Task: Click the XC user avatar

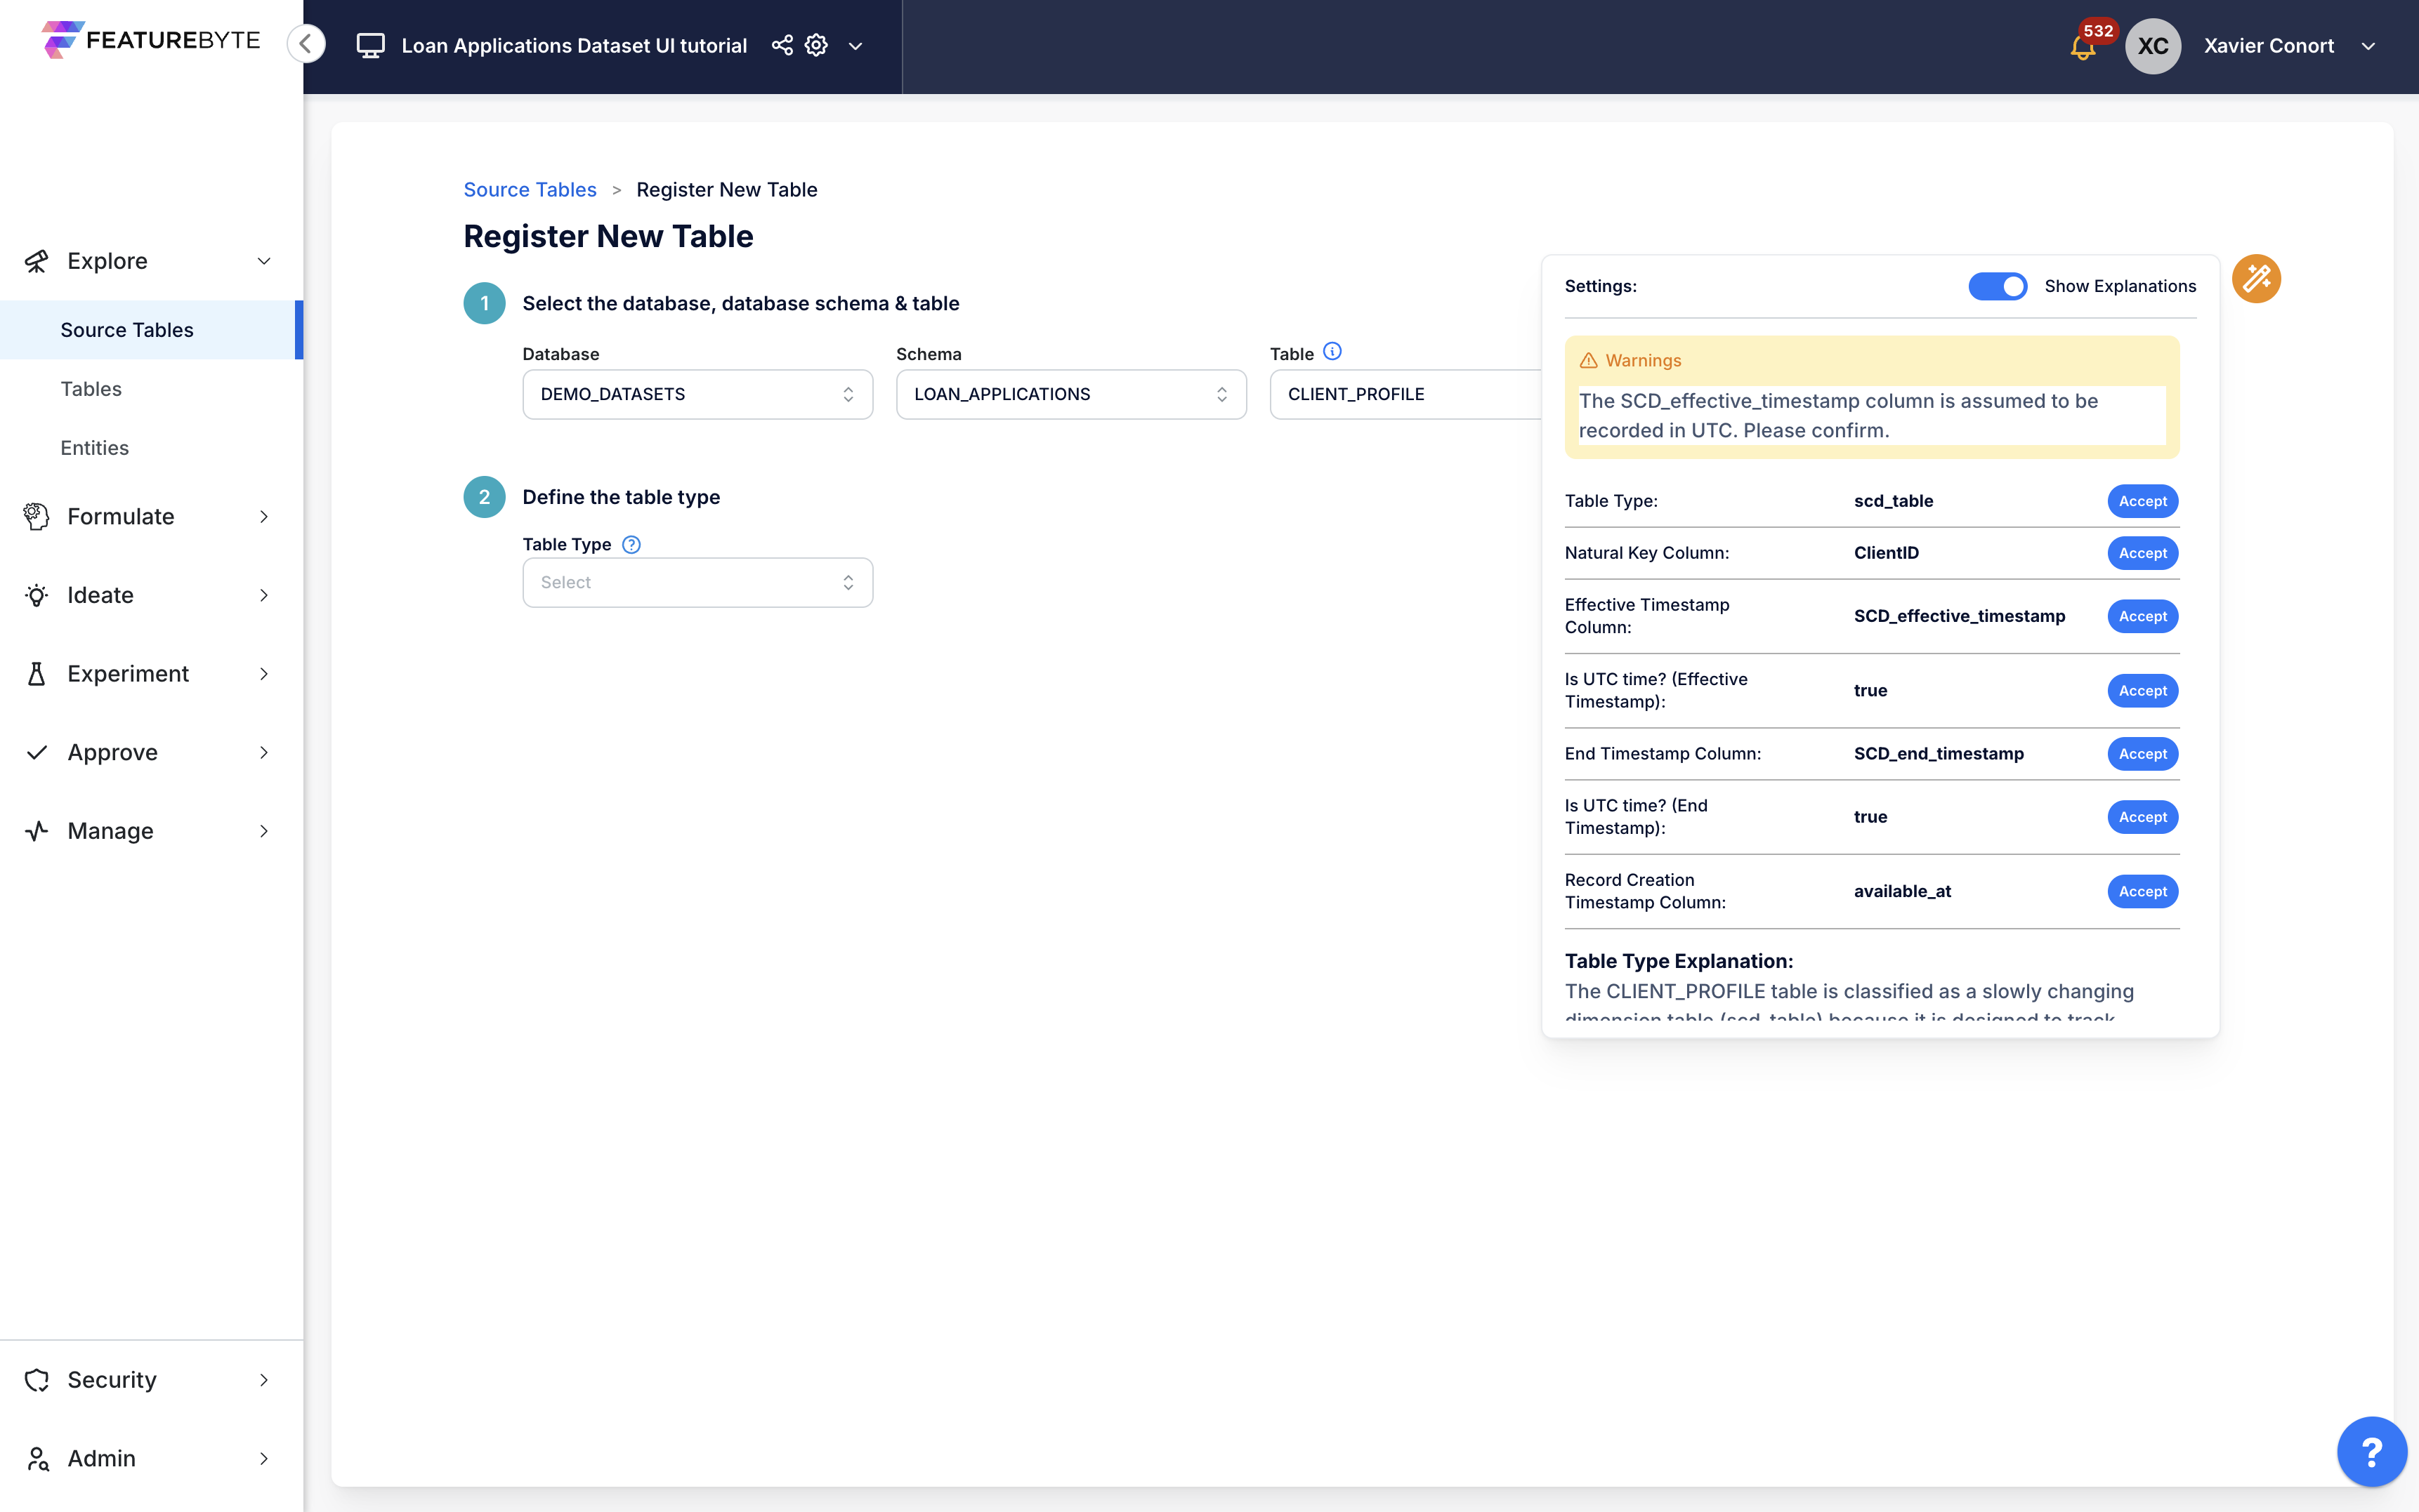Action: 2152,46
